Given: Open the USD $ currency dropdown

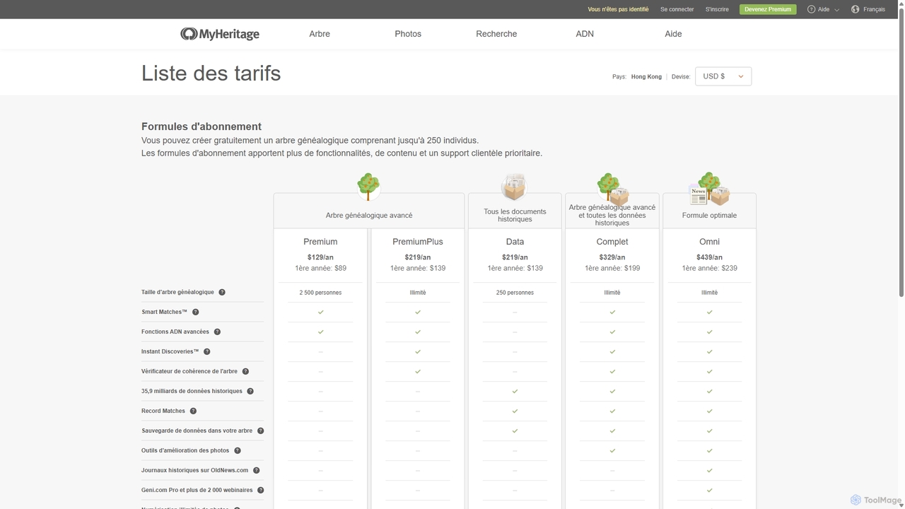Looking at the screenshot, I should (723, 76).
